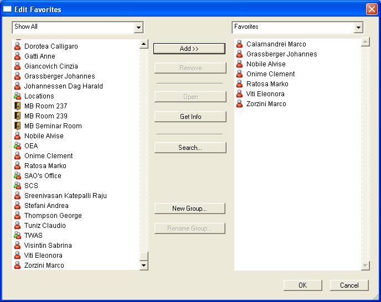Click the Get Info button
Screen dimensions: 381x302
coord(190,117)
